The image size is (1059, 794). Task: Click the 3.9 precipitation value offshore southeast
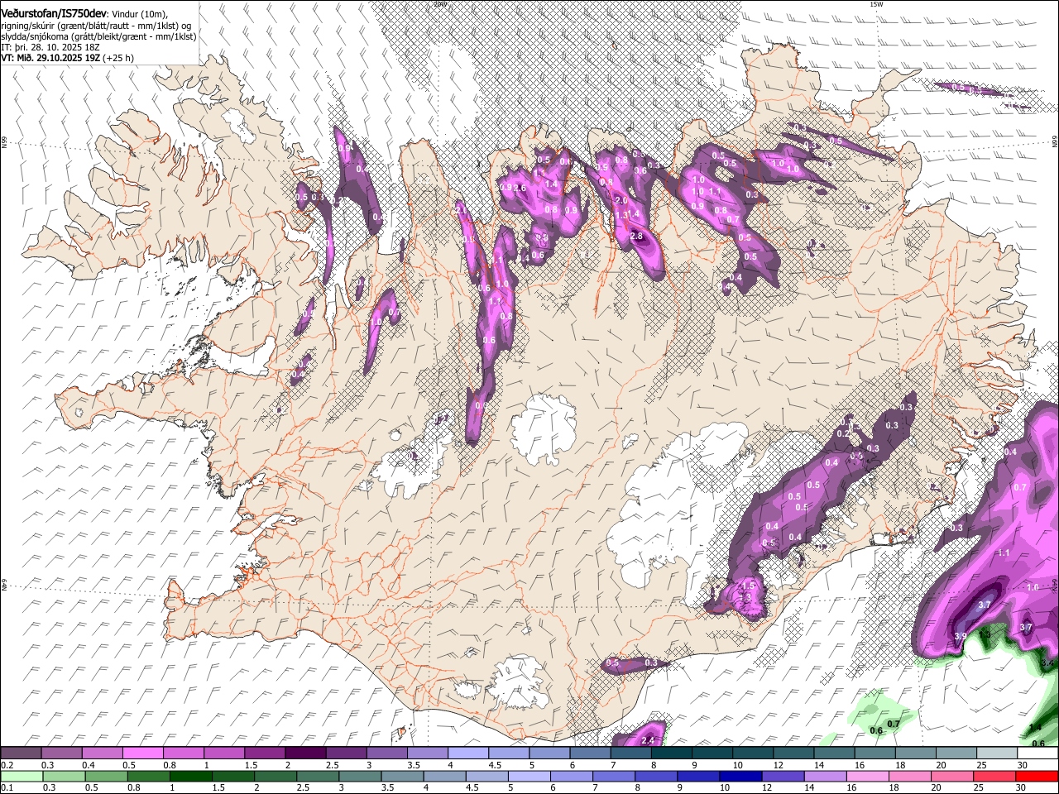click(x=960, y=636)
